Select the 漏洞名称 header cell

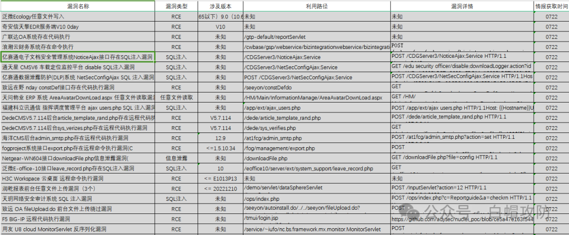pos(77,6)
